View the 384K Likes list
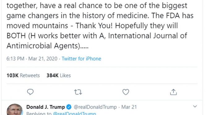The width and height of the screenshot is (208, 115). coord(58,75)
